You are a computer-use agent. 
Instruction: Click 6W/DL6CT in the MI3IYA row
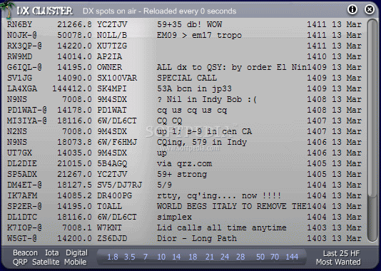click(x=117, y=121)
